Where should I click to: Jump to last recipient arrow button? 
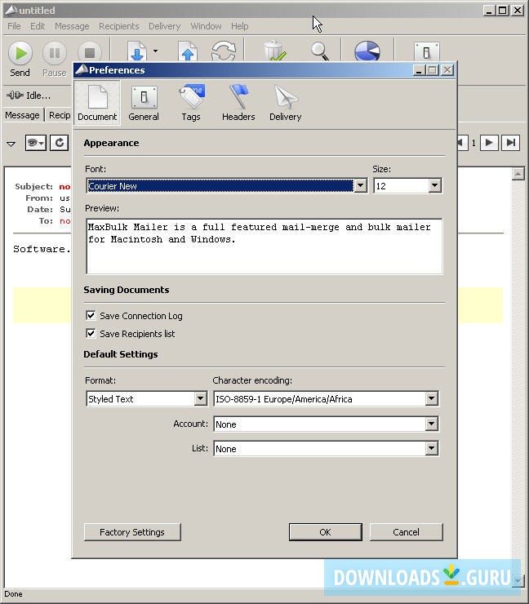(x=510, y=143)
